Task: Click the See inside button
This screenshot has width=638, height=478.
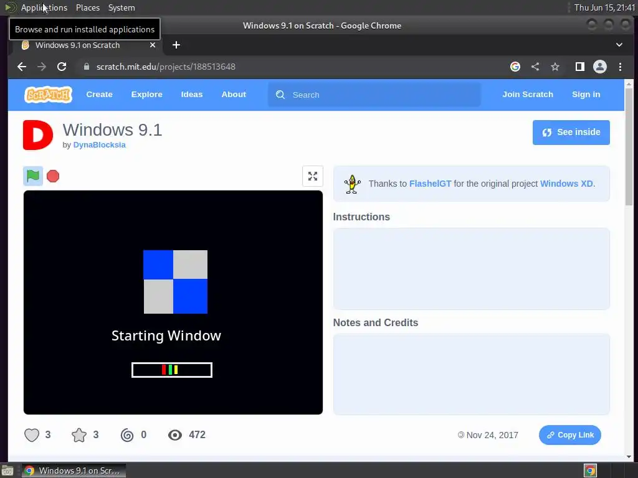Action: pyautogui.click(x=571, y=132)
